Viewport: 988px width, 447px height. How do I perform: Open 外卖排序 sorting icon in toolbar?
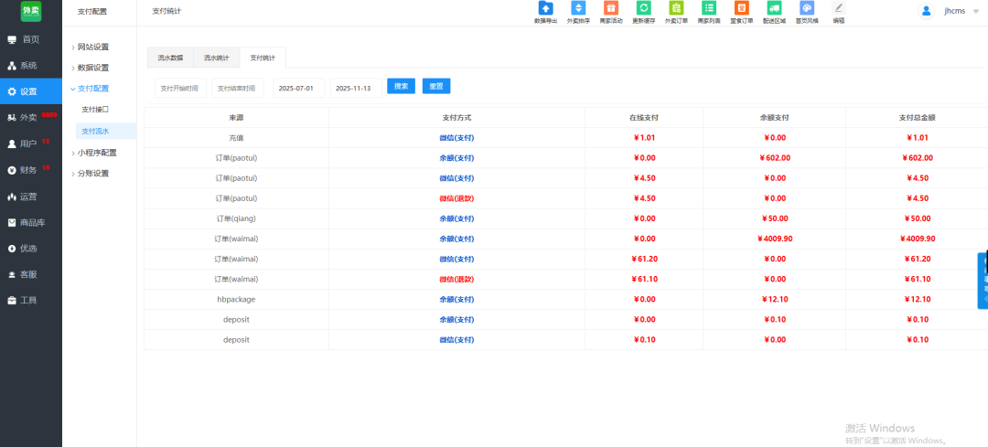click(x=577, y=9)
